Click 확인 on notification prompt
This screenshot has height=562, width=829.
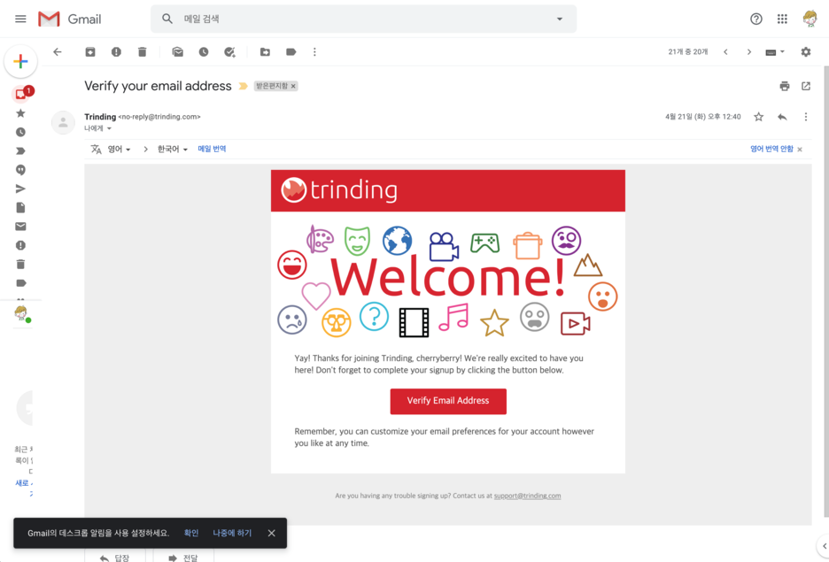pyautogui.click(x=190, y=533)
